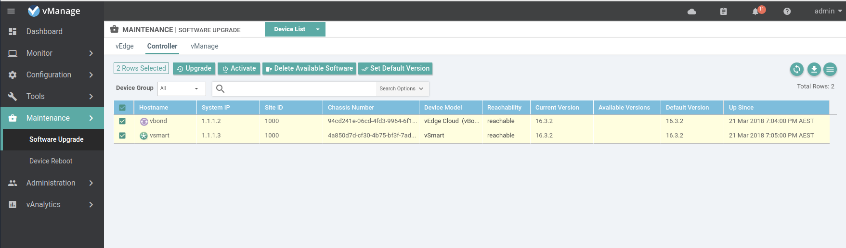This screenshot has width=846, height=248.
Task: Click the cloud status icon
Action: point(691,12)
